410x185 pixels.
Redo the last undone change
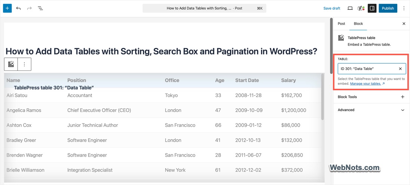[x=29, y=8]
